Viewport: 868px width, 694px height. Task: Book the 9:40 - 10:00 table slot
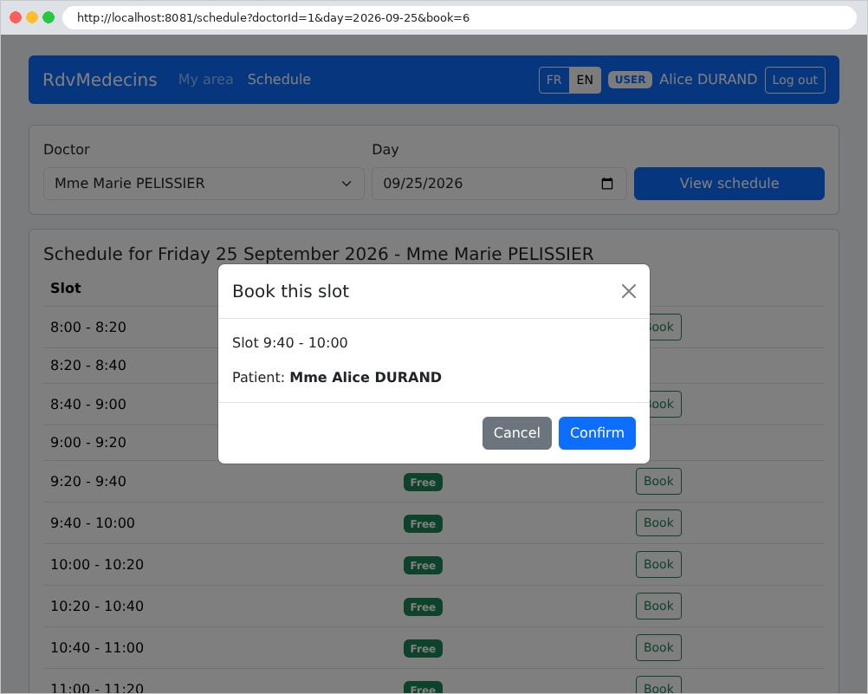tap(658, 522)
